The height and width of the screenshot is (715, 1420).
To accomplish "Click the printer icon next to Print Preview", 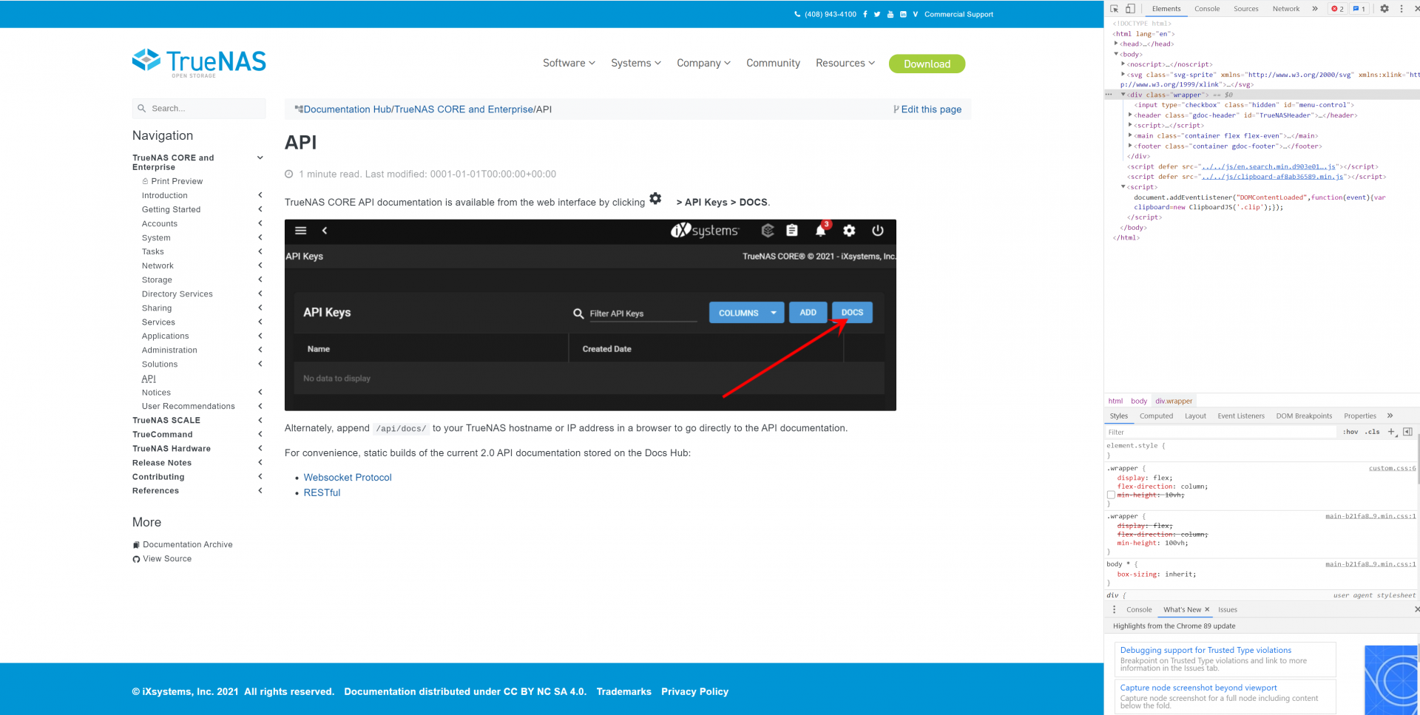I will click(x=145, y=181).
